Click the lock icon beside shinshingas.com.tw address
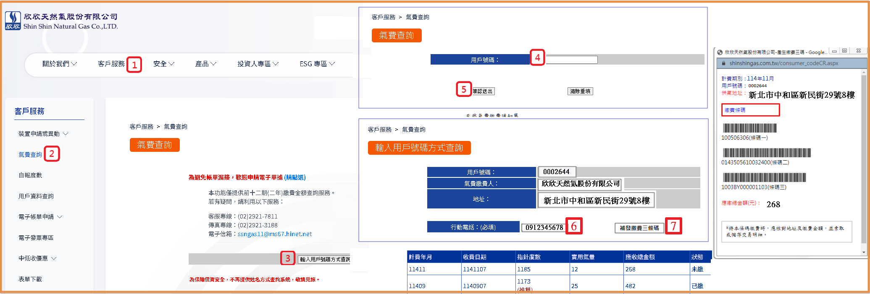This screenshot has height=294, width=870. point(724,63)
